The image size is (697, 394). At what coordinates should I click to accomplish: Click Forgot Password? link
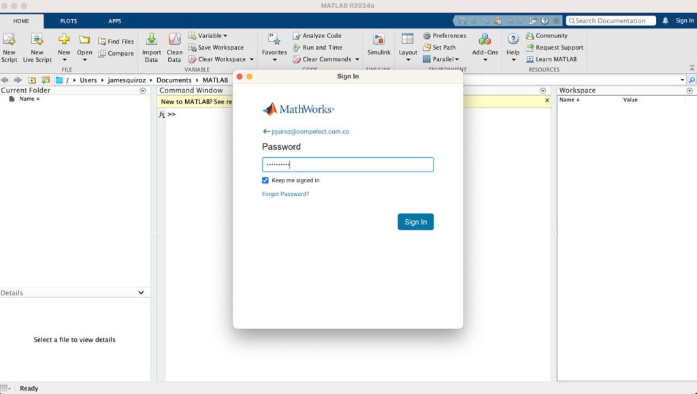(x=285, y=194)
